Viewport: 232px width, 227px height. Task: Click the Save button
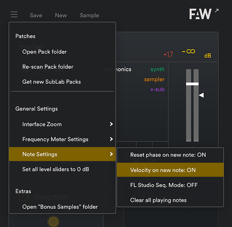coord(36,15)
